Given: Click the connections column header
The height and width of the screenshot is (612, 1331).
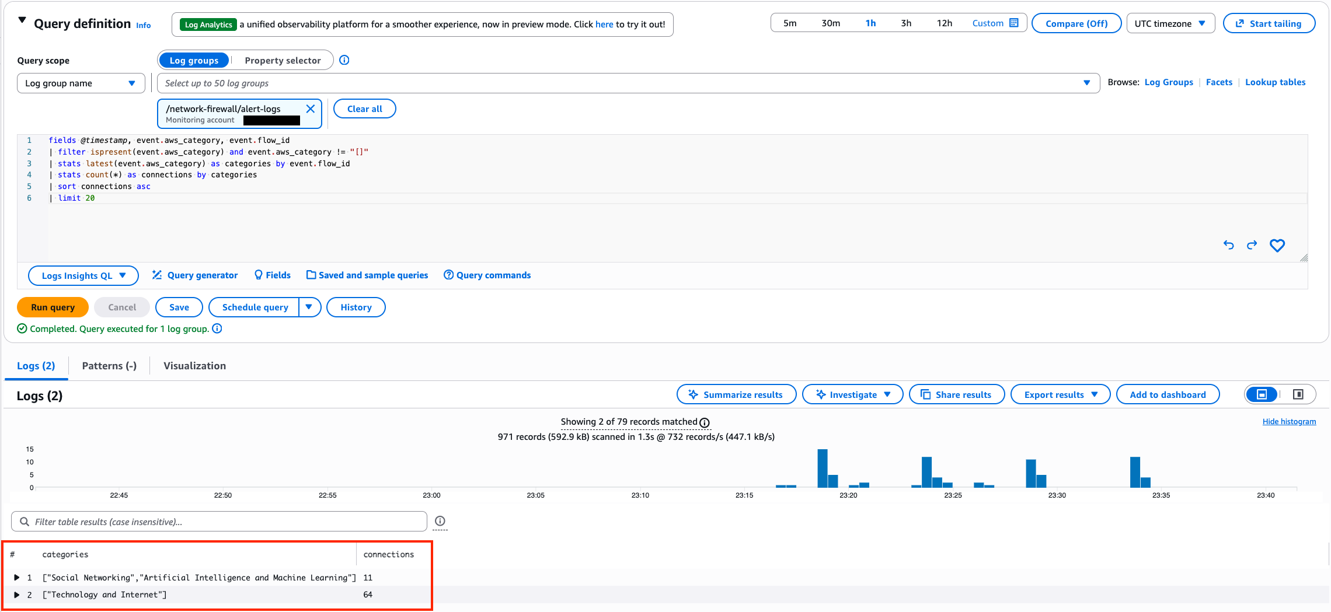Looking at the screenshot, I should pyautogui.click(x=388, y=554).
